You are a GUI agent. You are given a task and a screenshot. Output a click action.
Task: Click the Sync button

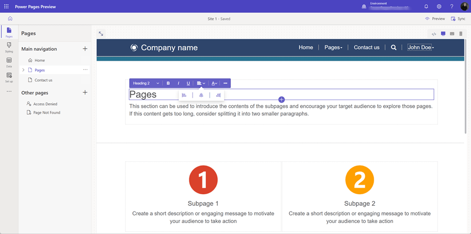[457, 19]
